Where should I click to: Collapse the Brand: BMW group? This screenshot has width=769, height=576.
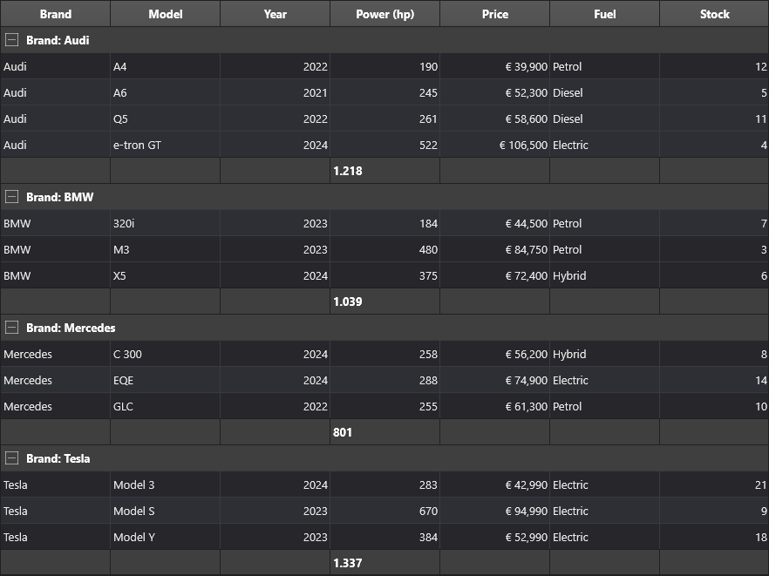click(x=12, y=197)
